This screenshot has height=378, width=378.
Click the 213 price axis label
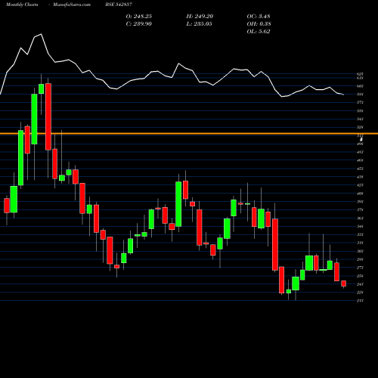point(360,301)
